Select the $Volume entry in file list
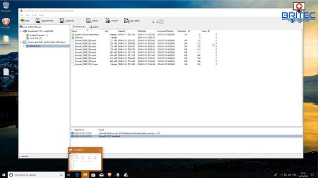Screen dimensions: 318x178 pos(79,38)
